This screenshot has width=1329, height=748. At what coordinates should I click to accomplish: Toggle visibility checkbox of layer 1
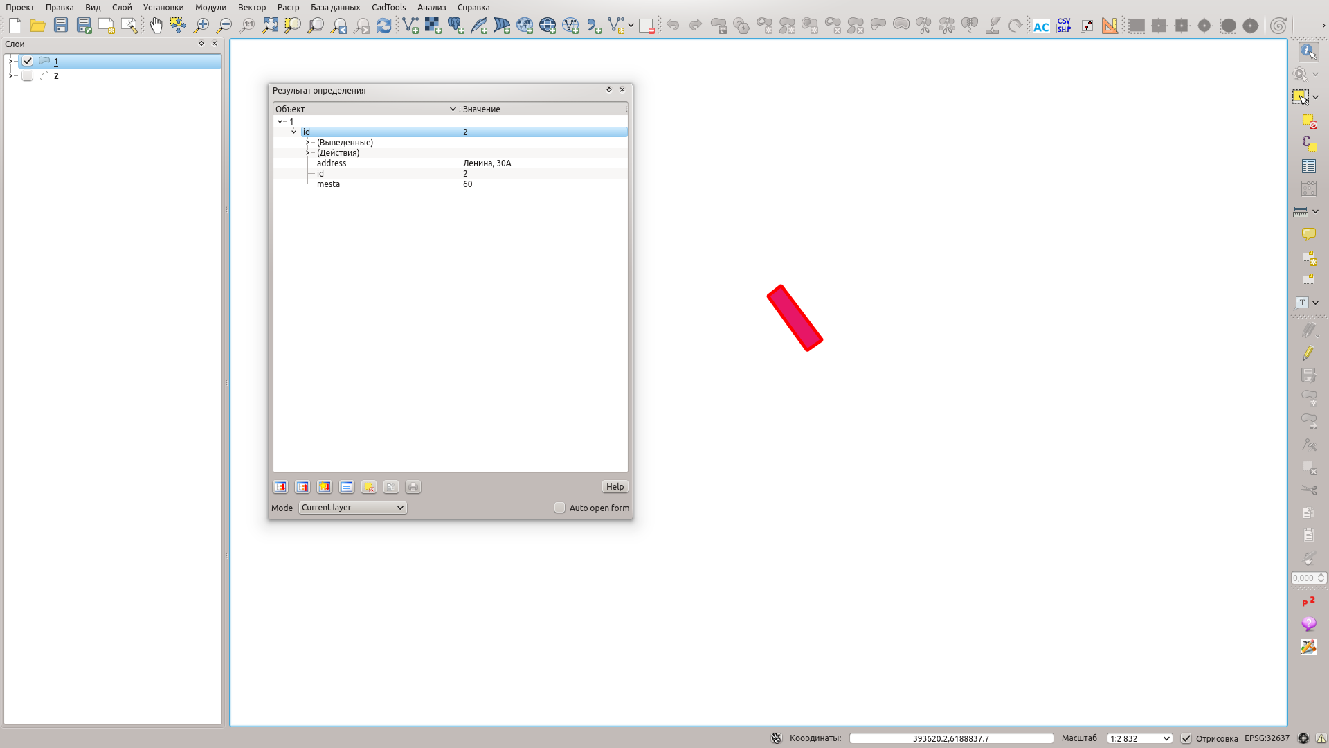28,61
